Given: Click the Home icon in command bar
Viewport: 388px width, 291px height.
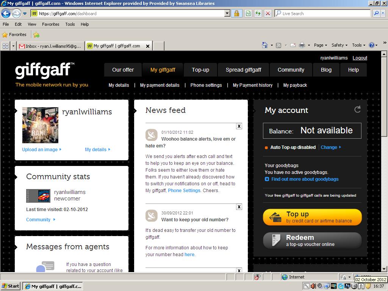Looking at the screenshot, I should point(265,45).
